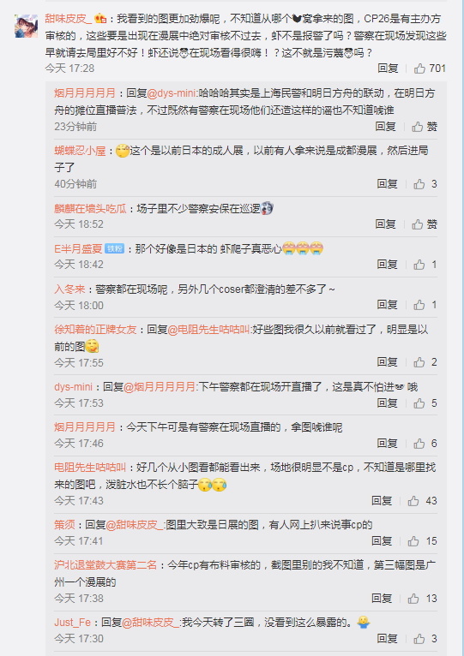Open 甜味皮皮_'s avatar thumbnail

coord(26,26)
